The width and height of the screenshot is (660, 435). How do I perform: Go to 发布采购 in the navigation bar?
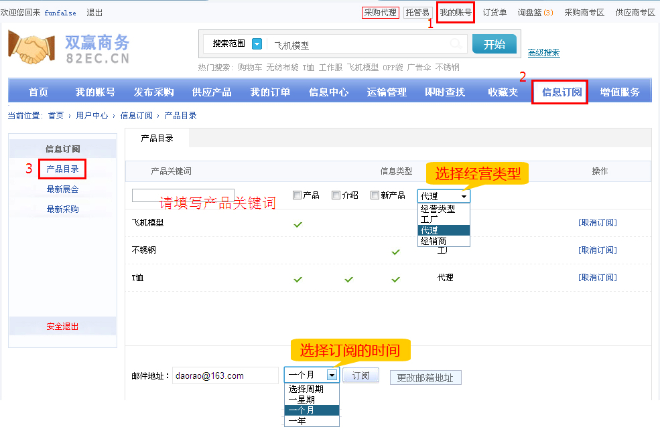click(x=153, y=92)
